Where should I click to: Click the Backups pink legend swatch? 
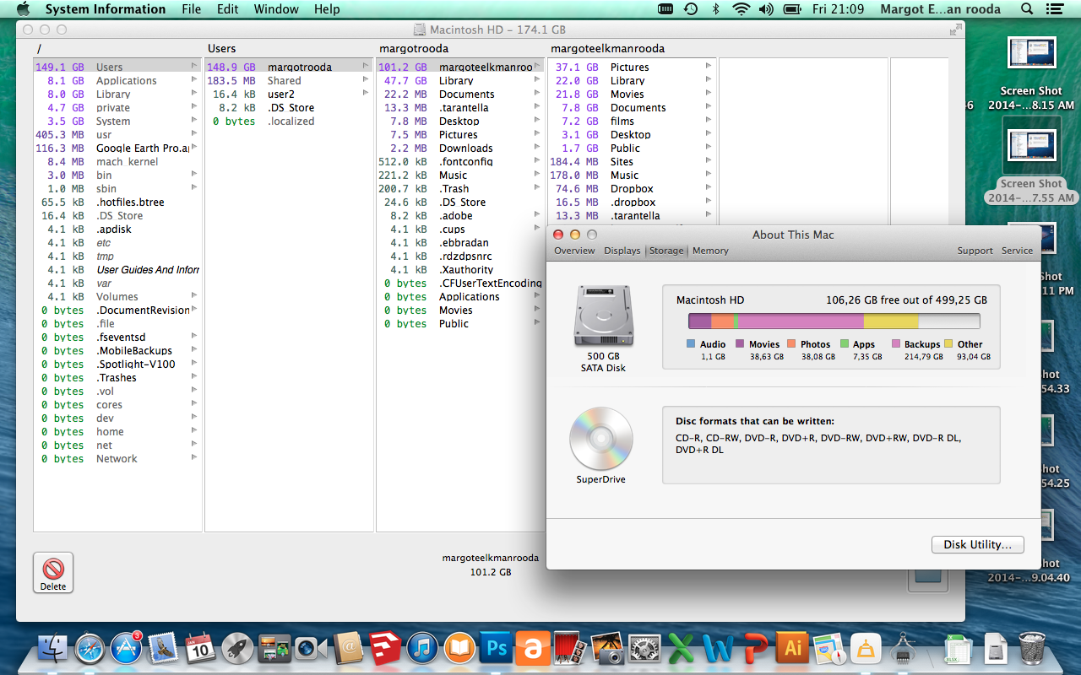[895, 344]
